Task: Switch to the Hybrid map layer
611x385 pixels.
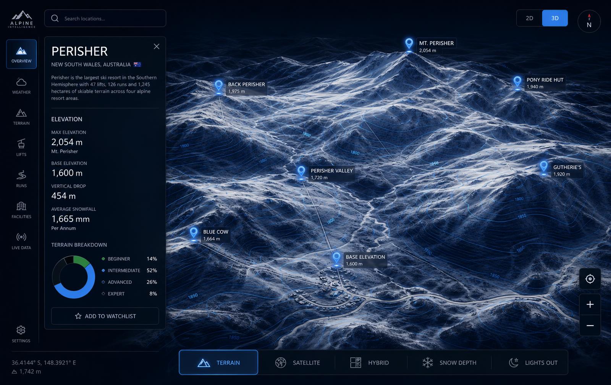Action: [x=370, y=362]
